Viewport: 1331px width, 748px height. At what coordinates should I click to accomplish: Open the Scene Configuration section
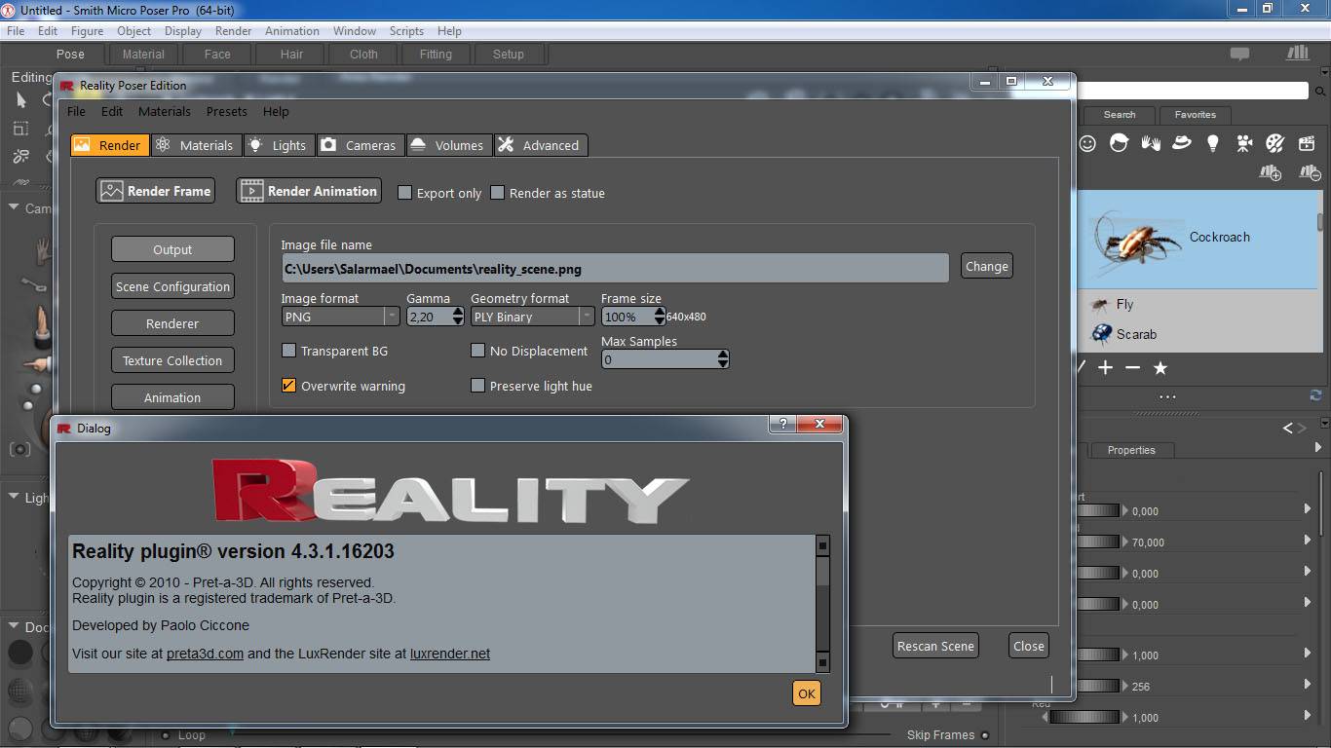[172, 286]
